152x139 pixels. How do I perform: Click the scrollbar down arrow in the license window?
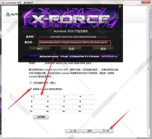148,136
